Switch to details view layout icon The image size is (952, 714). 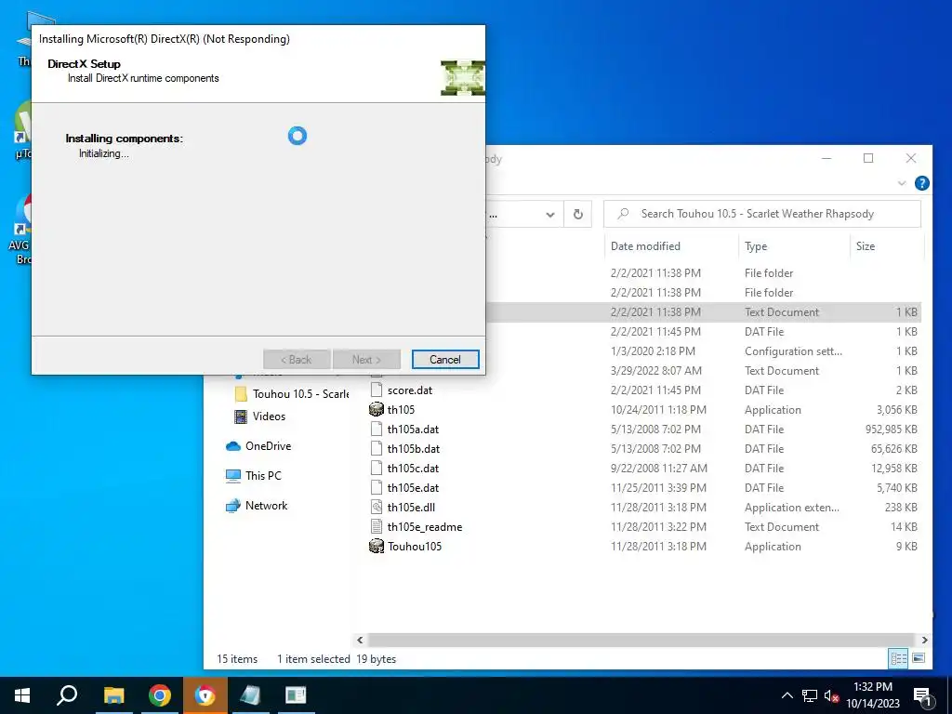[899, 658]
